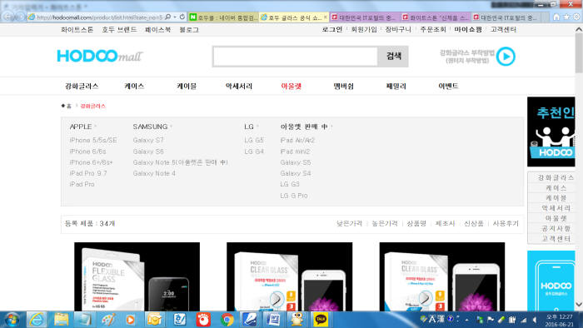Open the blue Hangul word processor taskbar icon
Image resolution: width=583 pixels, height=328 pixels.
click(x=180, y=320)
